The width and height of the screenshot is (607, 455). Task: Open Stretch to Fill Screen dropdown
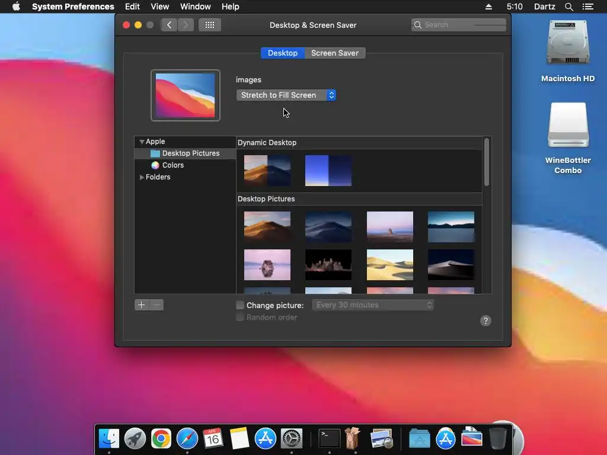tap(286, 95)
